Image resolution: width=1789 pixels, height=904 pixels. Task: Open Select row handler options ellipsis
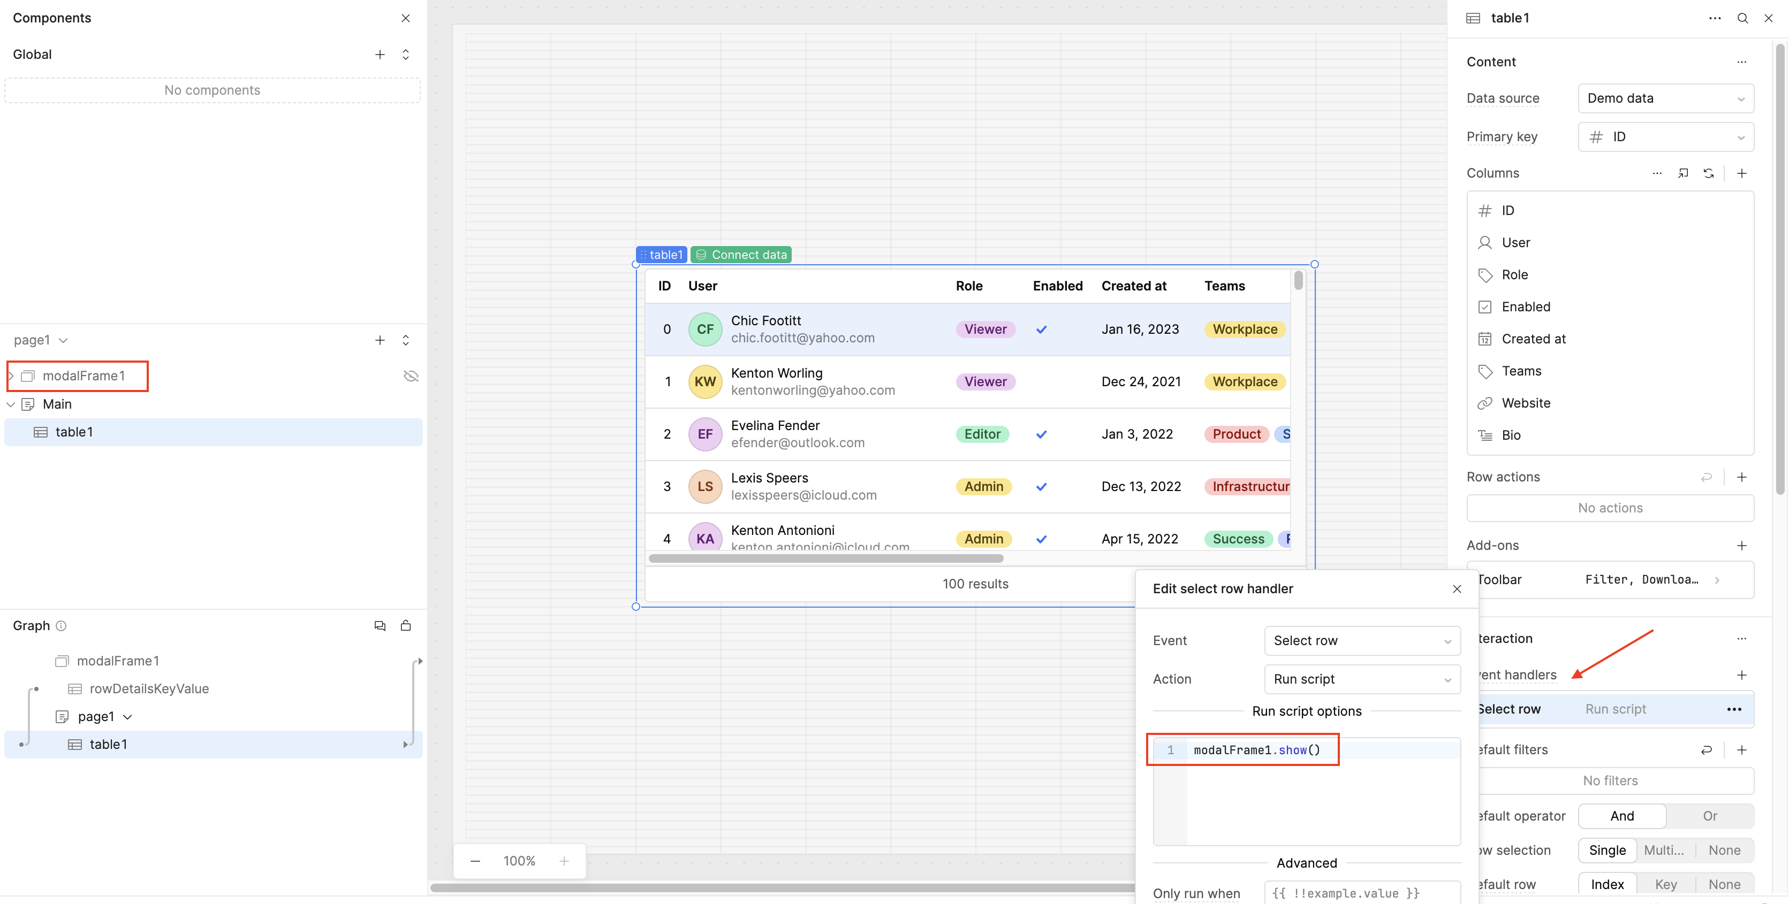[1733, 709]
